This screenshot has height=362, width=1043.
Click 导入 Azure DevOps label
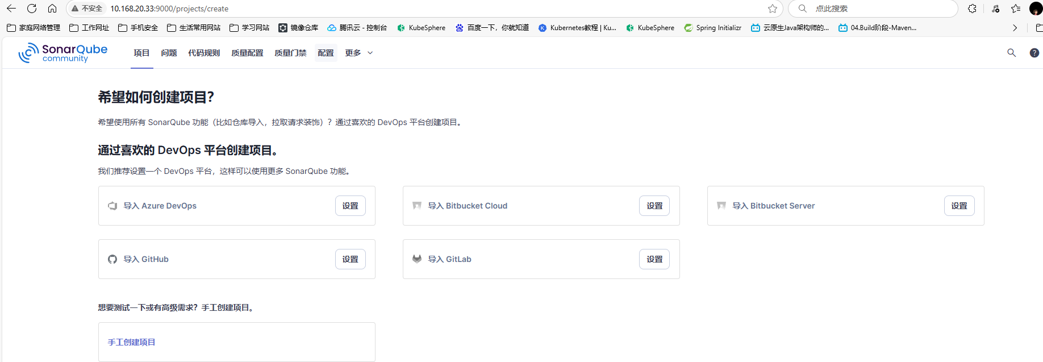pyautogui.click(x=160, y=206)
